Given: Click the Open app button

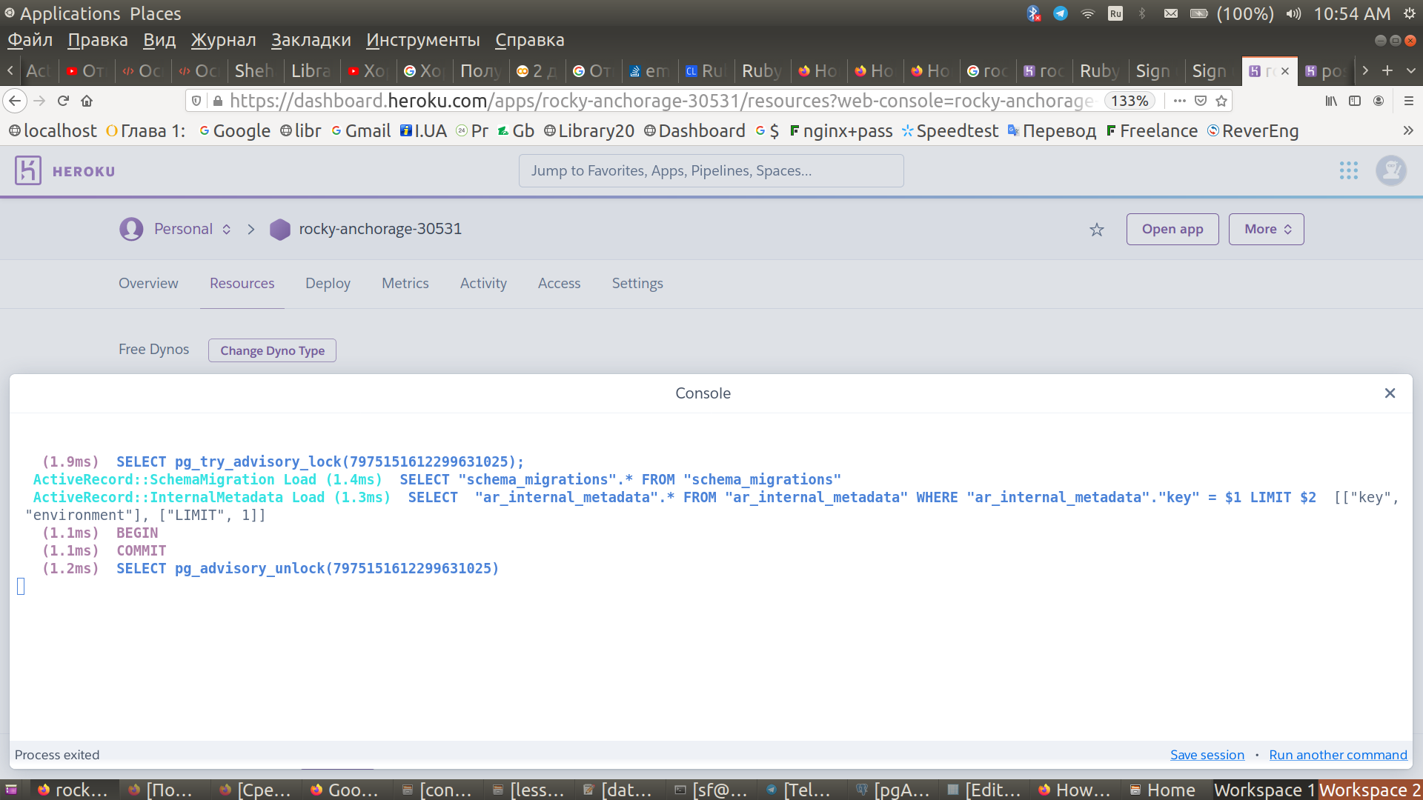Looking at the screenshot, I should tap(1172, 230).
